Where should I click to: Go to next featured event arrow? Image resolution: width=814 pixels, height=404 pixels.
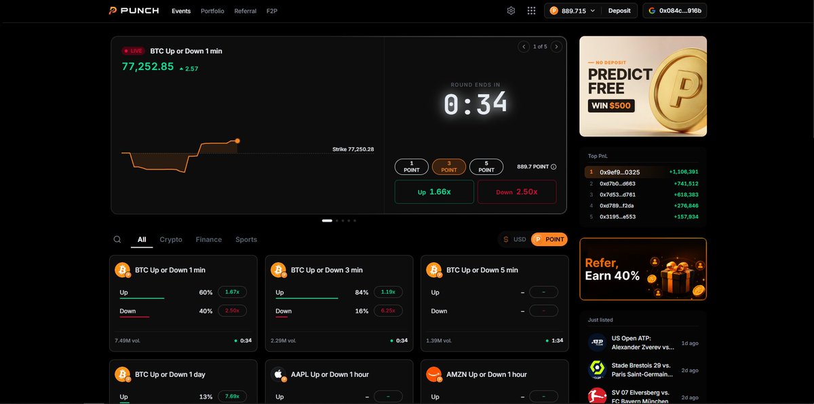point(556,47)
